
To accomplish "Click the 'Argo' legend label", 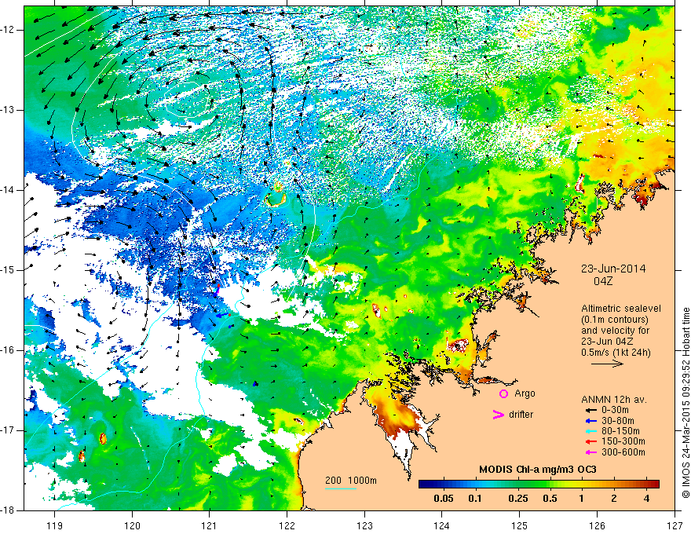I will pyautogui.click(x=525, y=393).
